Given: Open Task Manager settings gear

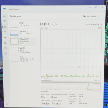Looking at the screenshot, I should click(7, 104).
